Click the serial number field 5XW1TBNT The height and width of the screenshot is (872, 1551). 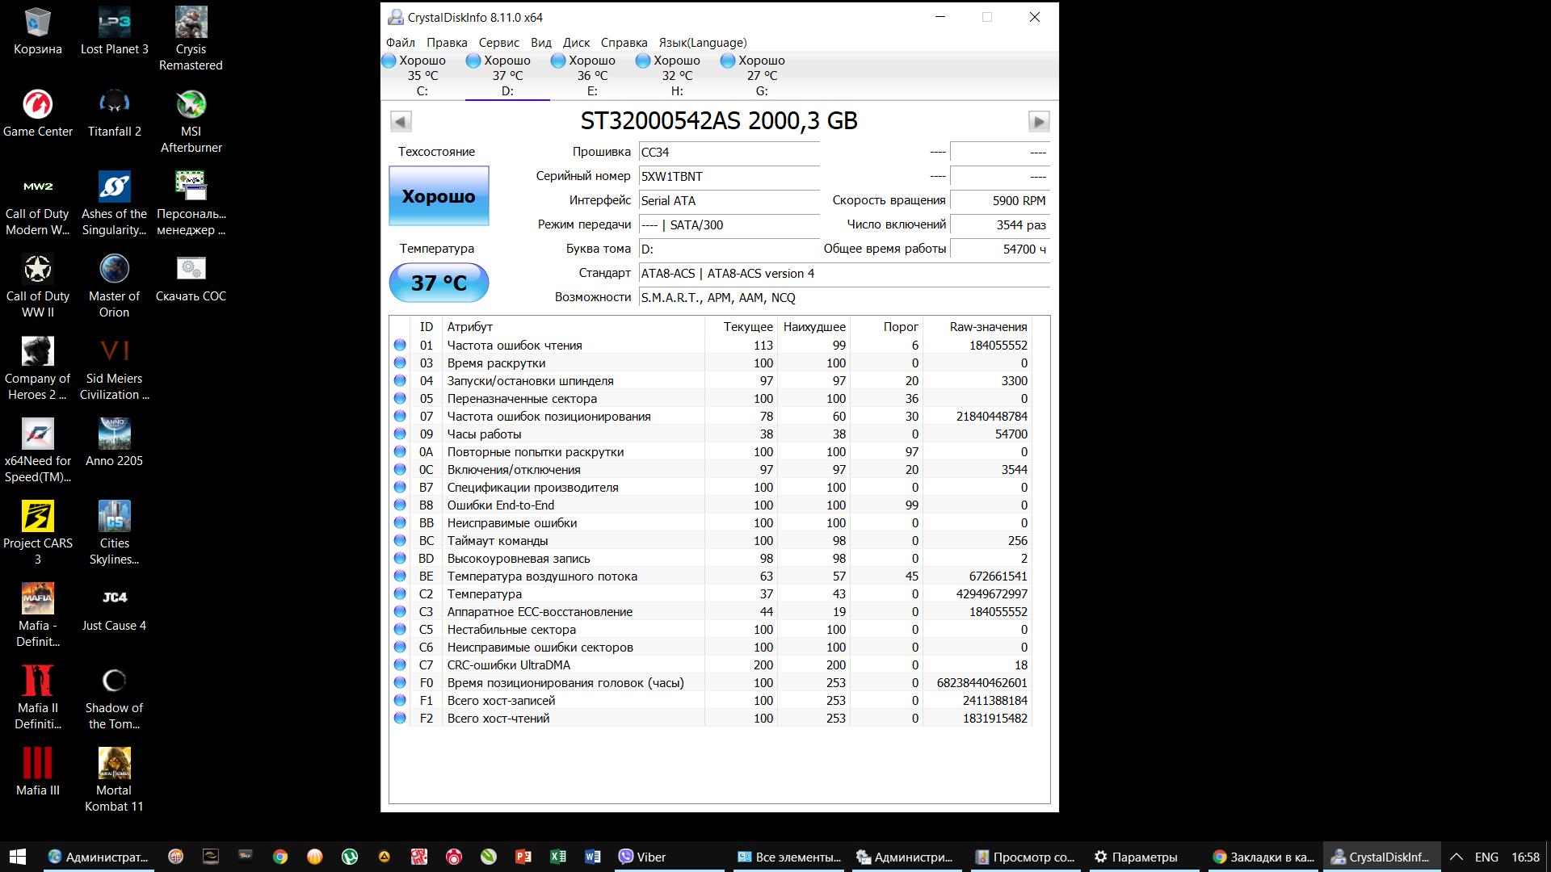click(729, 177)
